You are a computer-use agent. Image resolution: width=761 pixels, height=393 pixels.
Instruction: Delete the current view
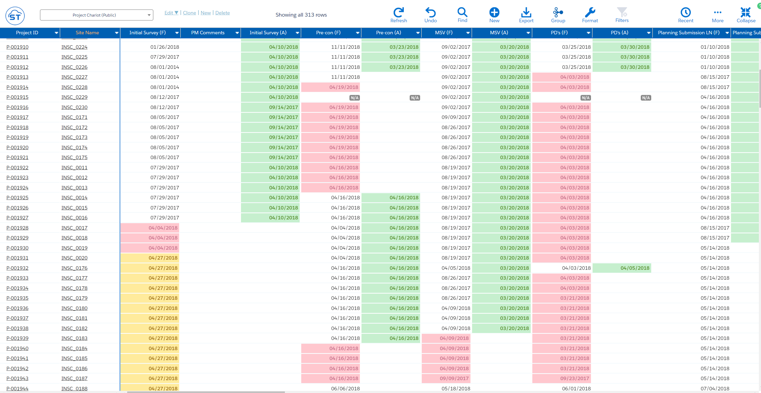[222, 13]
